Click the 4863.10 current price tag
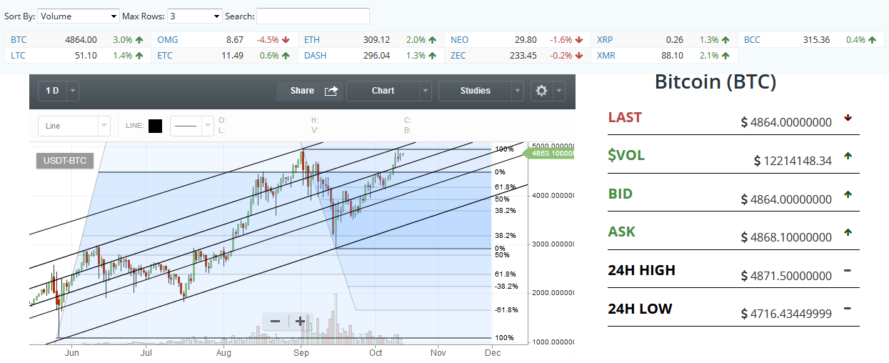This screenshot has height=363, width=889. click(548, 153)
